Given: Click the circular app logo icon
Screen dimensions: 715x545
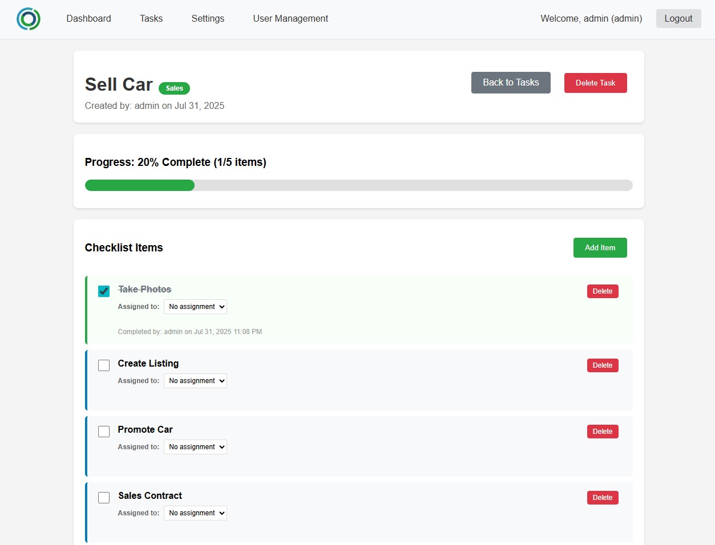Looking at the screenshot, I should (x=29, y=19).
